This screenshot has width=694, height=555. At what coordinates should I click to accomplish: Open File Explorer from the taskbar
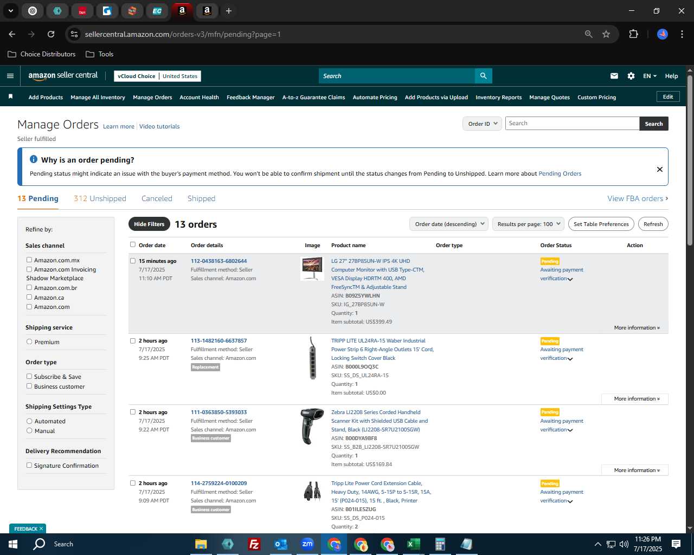(201, 544)
